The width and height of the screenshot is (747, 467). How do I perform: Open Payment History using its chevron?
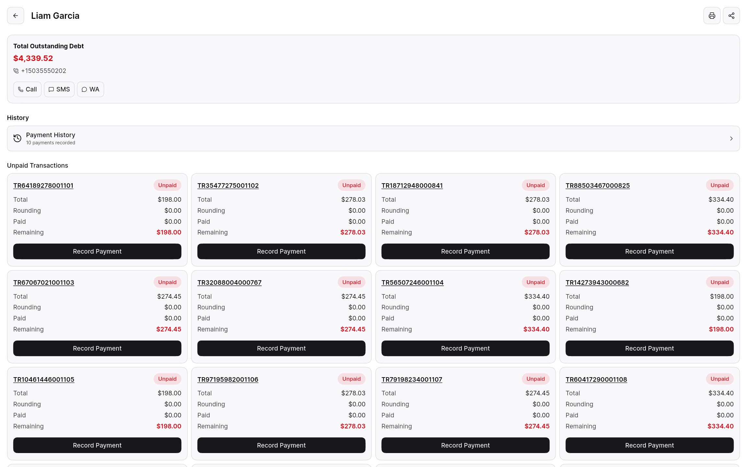point(731,138)
